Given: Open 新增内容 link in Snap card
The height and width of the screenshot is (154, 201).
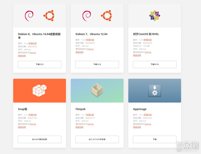Looking at the screenshot, I should click(x=33, y=115).
